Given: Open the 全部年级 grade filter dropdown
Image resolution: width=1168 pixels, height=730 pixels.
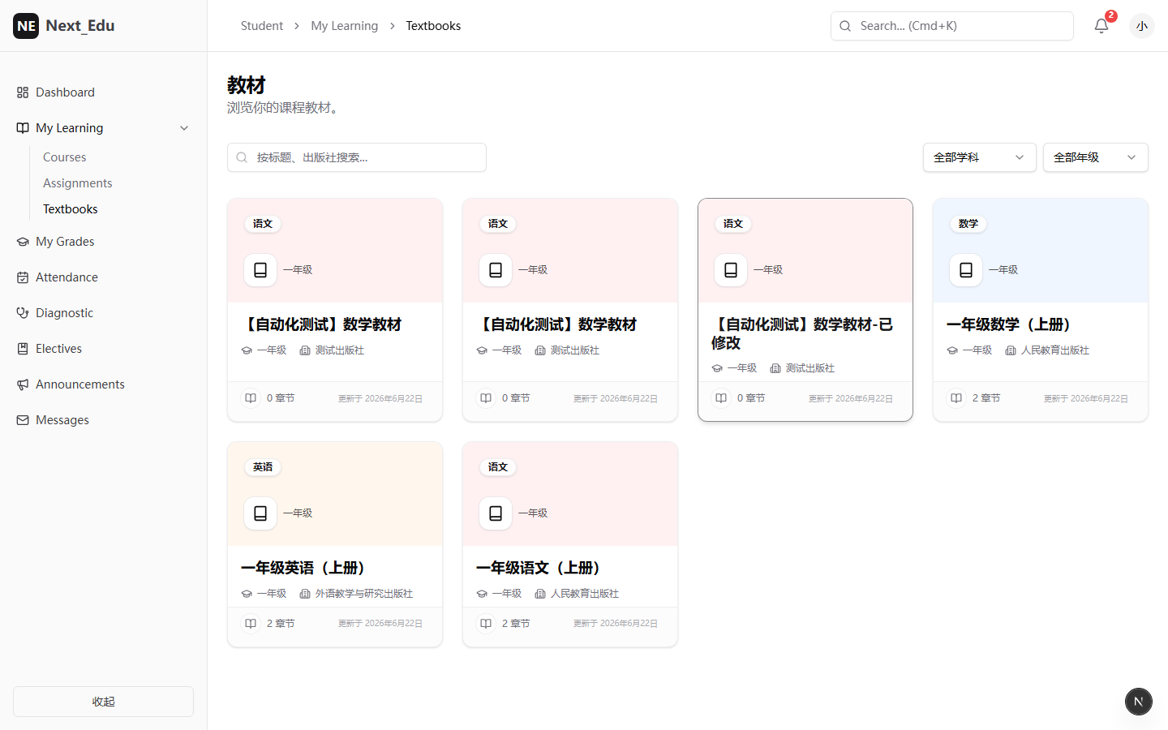Looking at the screenshot, I should tap(1095, 157).
